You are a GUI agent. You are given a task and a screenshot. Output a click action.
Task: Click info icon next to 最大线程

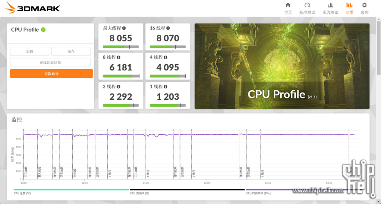(124, 28)
